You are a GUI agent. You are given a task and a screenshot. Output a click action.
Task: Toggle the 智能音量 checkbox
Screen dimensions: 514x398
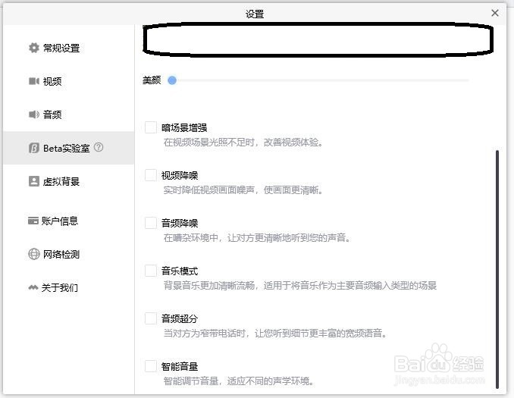[151, 366]
